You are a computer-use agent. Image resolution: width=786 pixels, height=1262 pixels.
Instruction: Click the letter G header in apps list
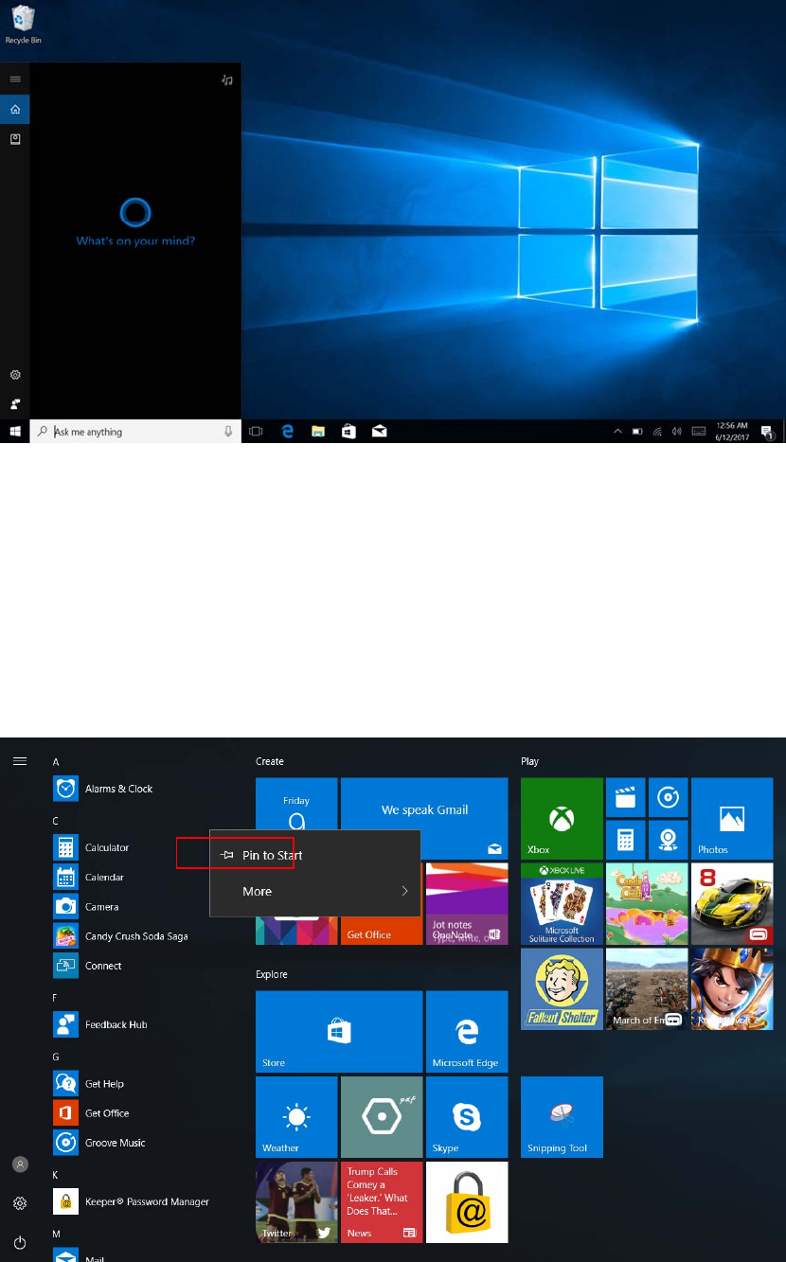pos(56,1057)
